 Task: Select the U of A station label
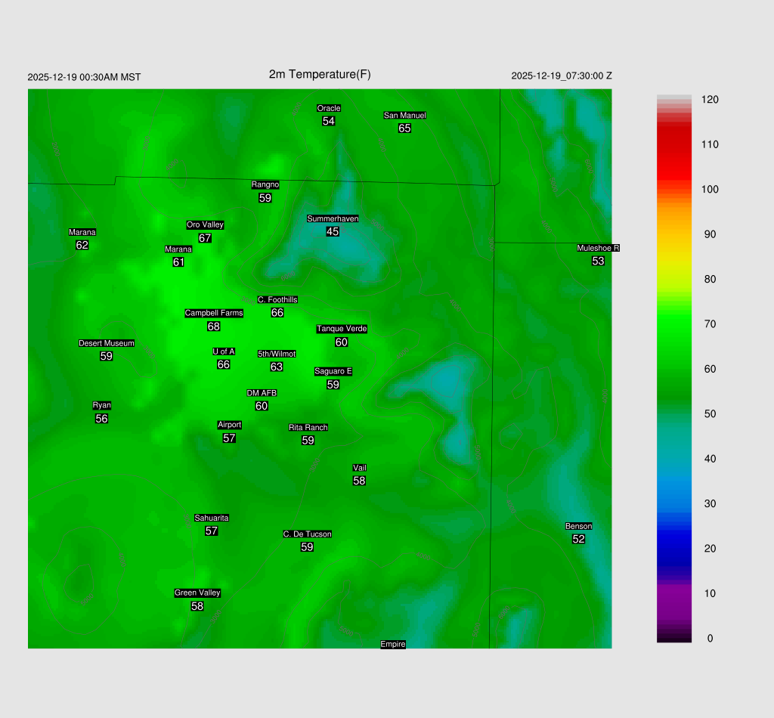coord(224,351)
